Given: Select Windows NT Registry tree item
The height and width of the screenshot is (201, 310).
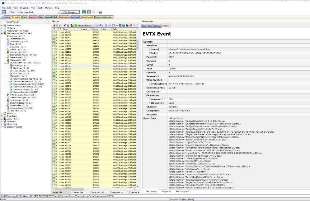Looking at the screenshot, I should [25, 90].
